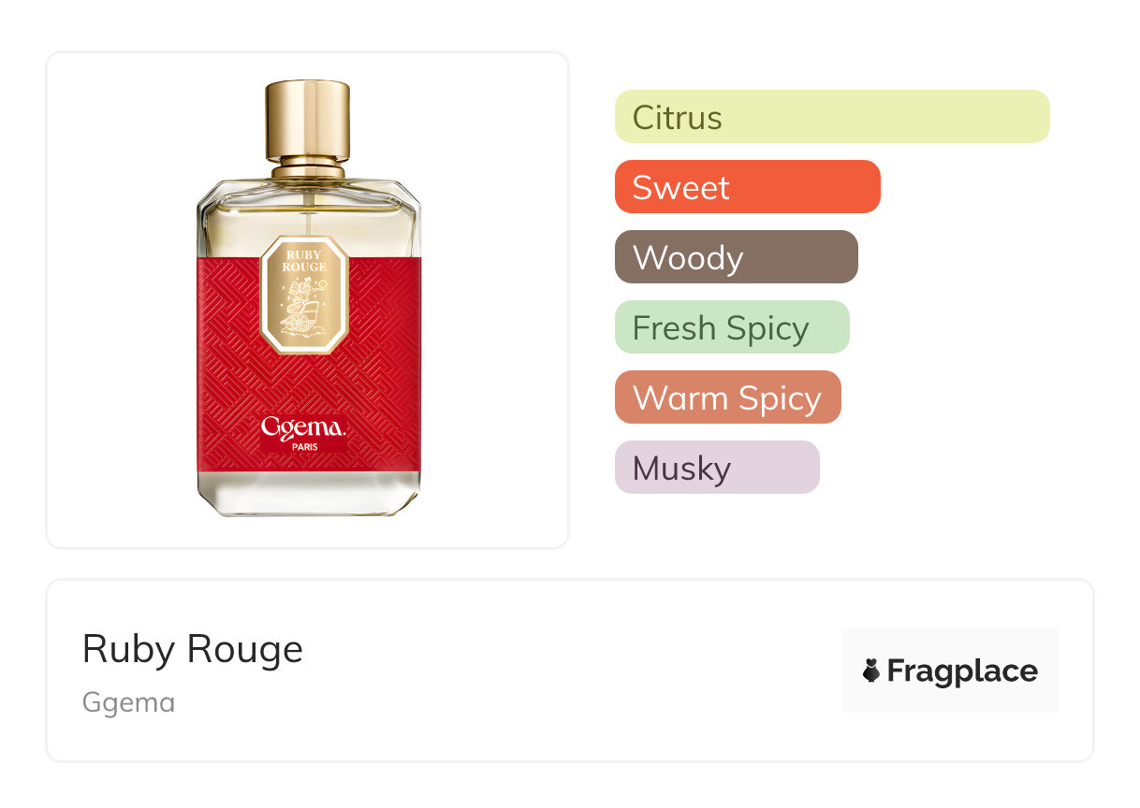Click the red patterned bottle band
Image resolution: width=1140 pixels, height=808 pixels.
click(x=308, y=365)
